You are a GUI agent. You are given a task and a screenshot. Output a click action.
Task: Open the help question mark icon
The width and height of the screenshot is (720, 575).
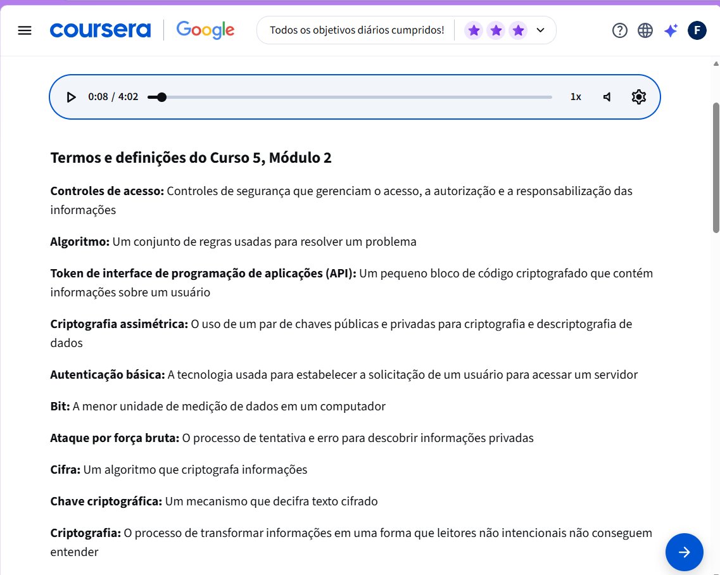click(x=620, y=30)
